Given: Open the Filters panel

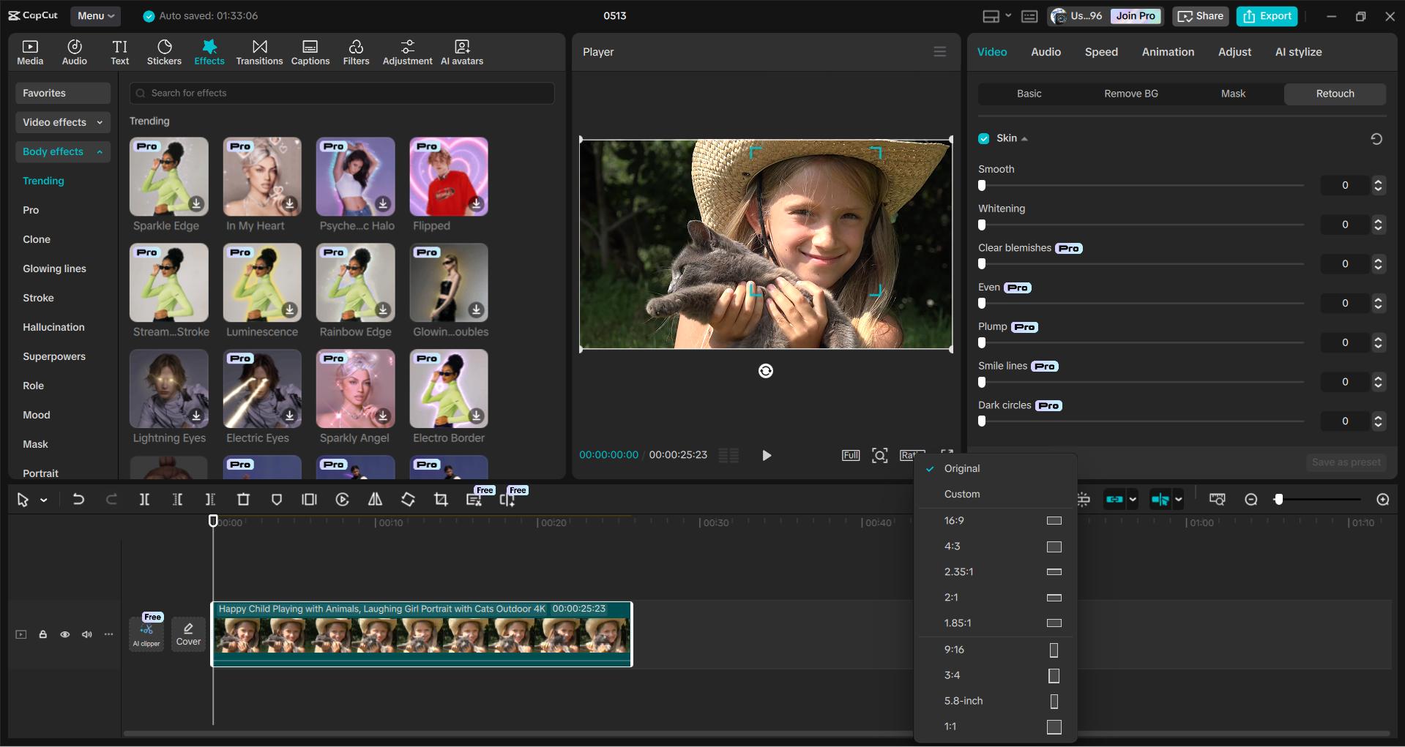Looking at the screenshot, I should [x=356, y=51].
